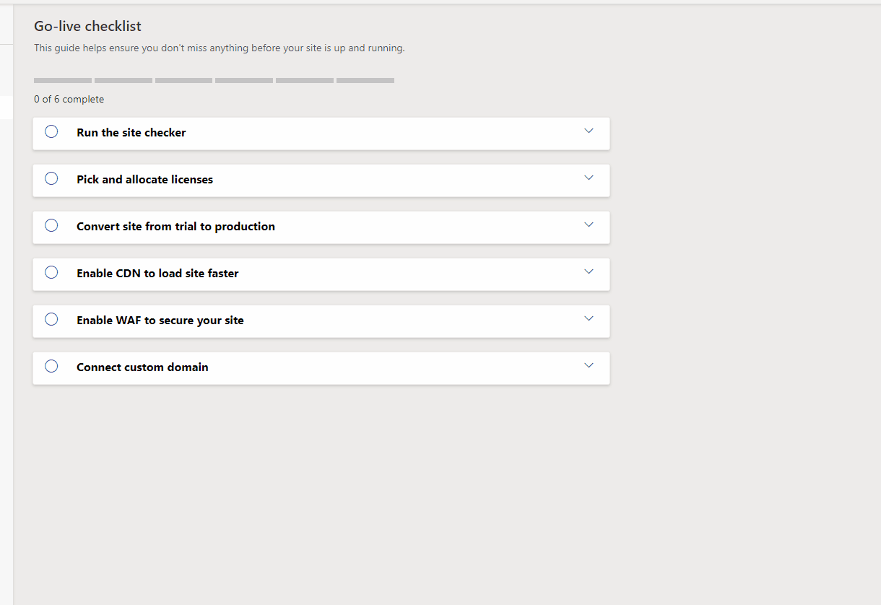Open Enable WAF to secure your site text
This screenshot has height=605, width=881.
pos(160,321)
